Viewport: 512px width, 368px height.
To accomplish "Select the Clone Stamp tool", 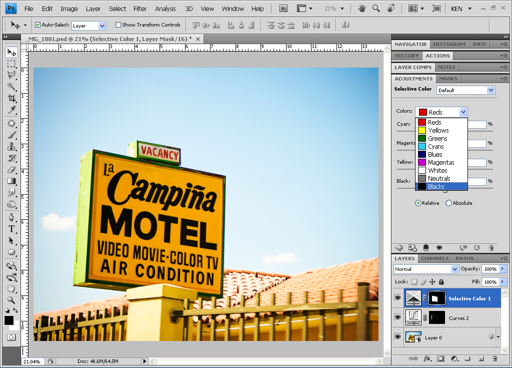I will point(11,146).
